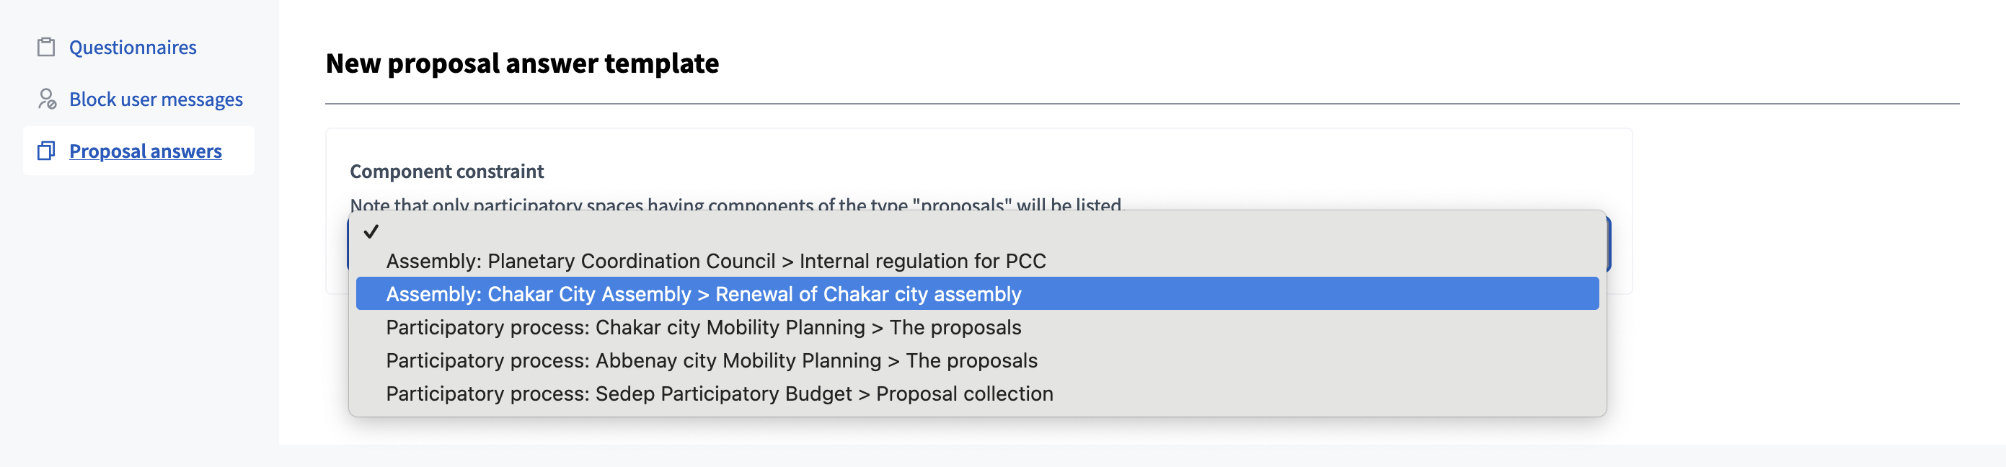Screen dimensions: 2006x467
Task: Pick Abbenay city Mobility Planning proposals option
Action: tap(711, 361)
